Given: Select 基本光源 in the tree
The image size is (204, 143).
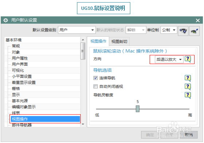Looking at the screenshot, I should (x=20, y=101).
